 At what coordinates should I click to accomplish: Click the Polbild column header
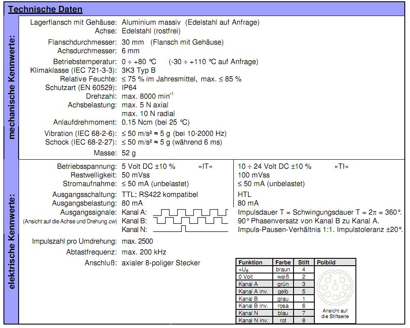point(326,262)
